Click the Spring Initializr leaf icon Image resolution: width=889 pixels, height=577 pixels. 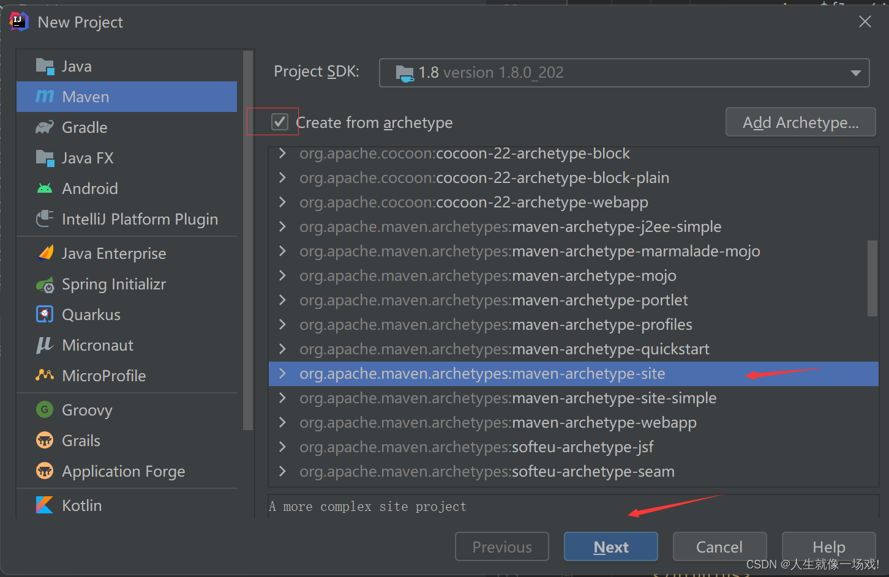[x=45, y=284]
